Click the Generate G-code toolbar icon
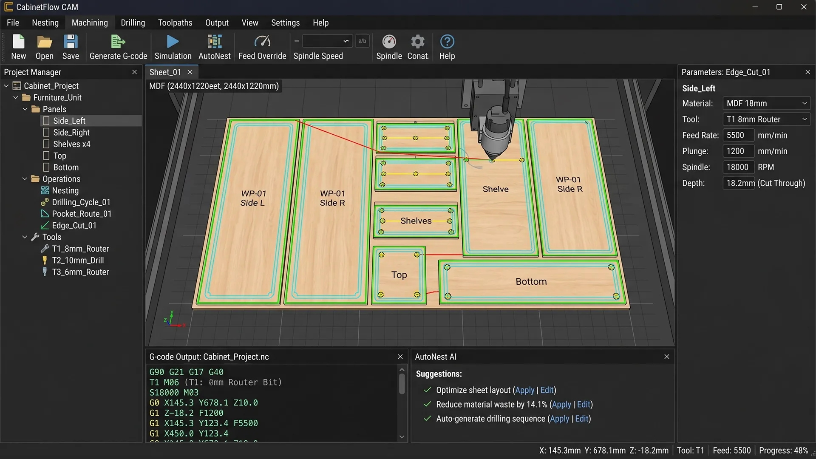816x459 pixels. pos(118,42)
